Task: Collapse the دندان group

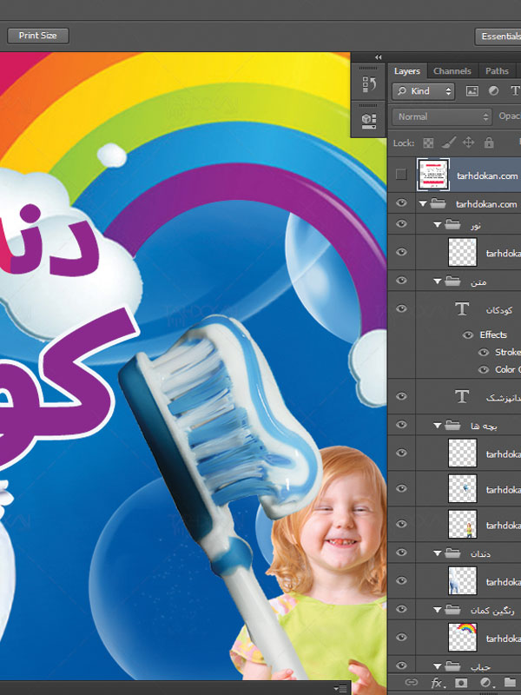Action: (438, 553)
